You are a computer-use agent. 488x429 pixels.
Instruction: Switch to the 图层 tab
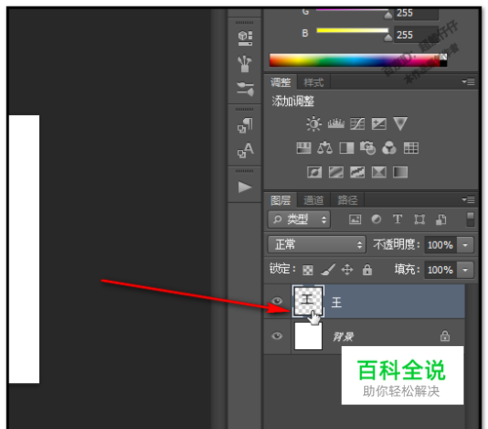coord(280,200)
